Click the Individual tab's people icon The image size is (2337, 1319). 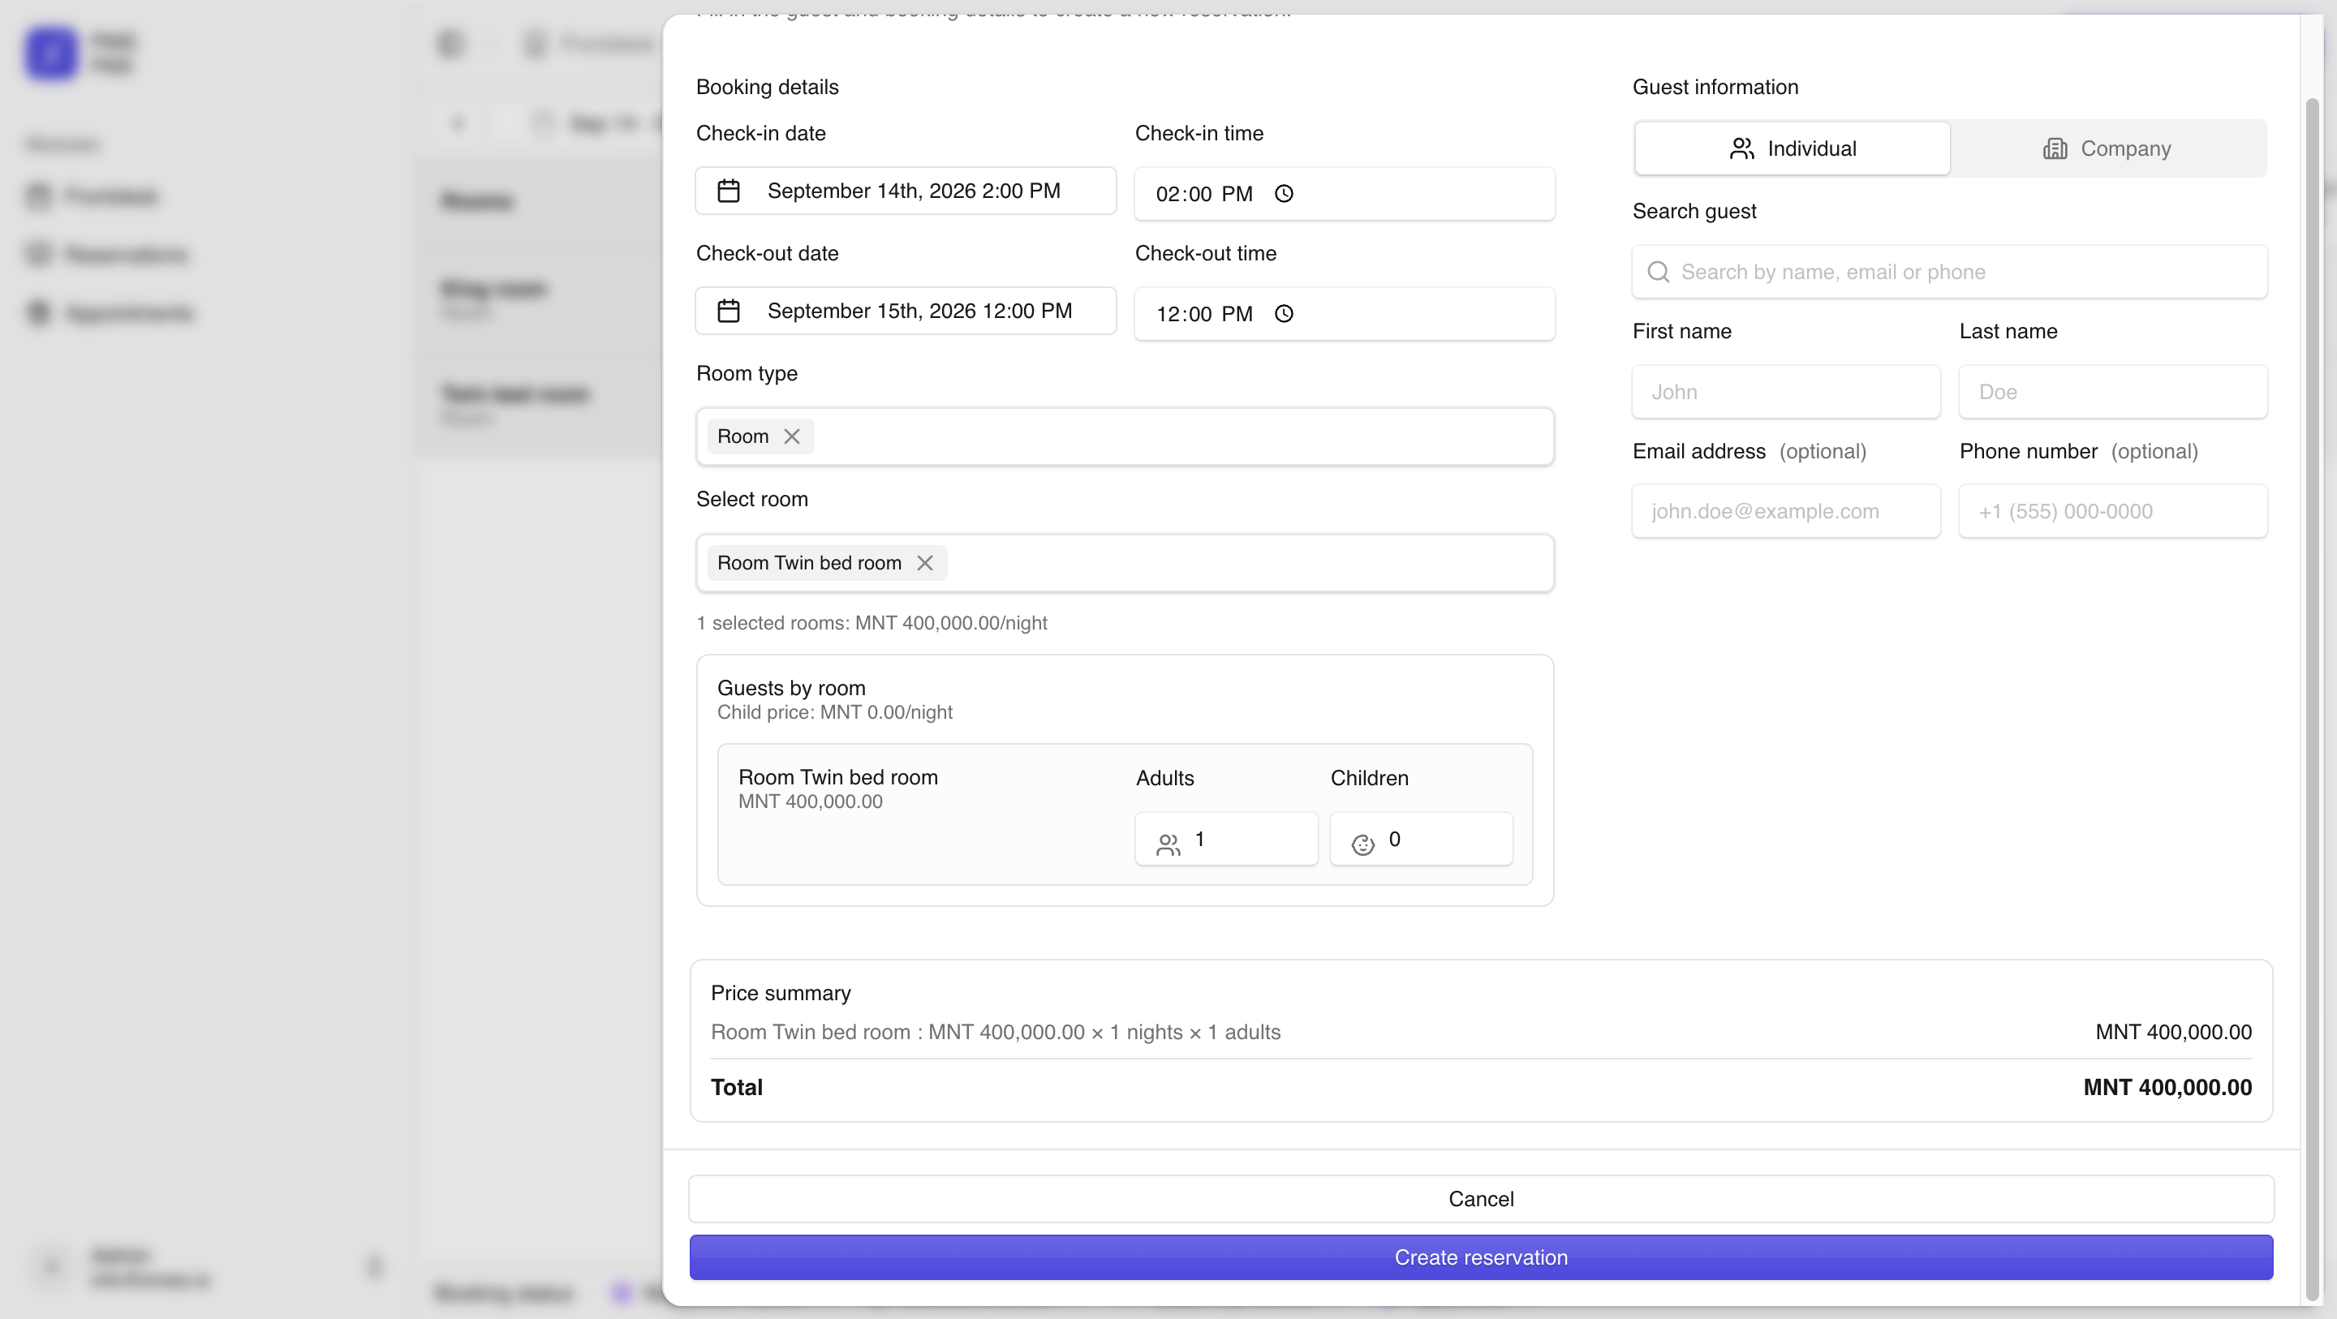tap(1742, 148)
